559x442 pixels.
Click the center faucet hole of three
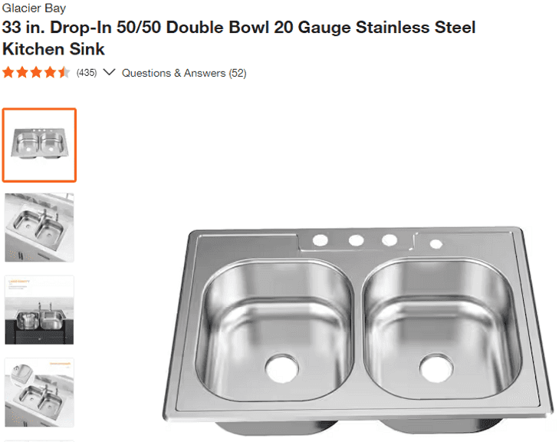(x=356, y=241)
